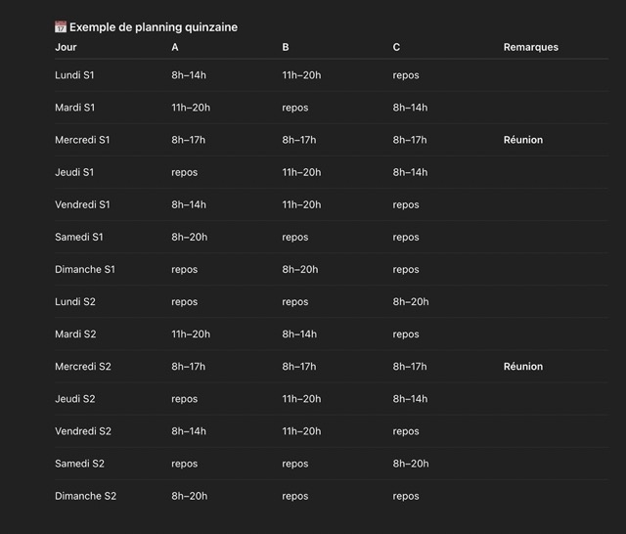Select the 'Exemple de planning quinzaine' heading
The height and width of the screenshot is (534, 626).
[154, 27]
